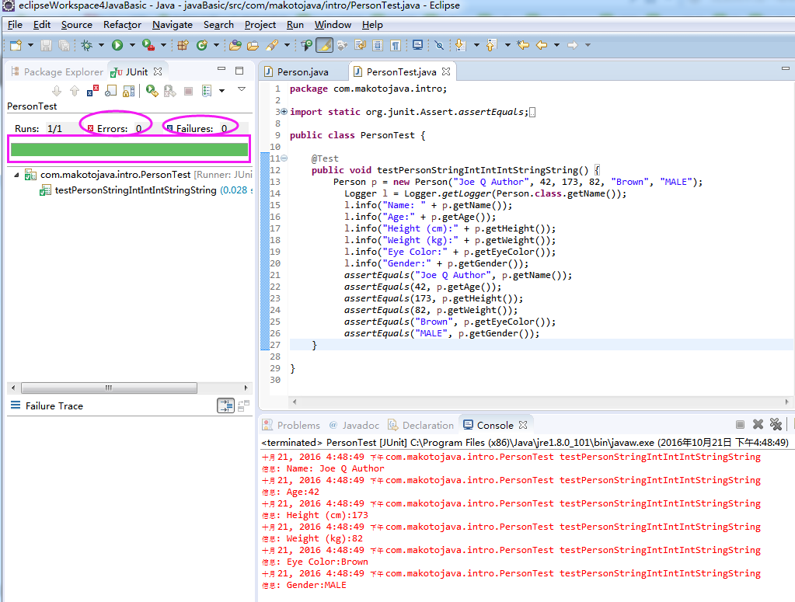The image size is (795, 602).
Task: Stop the JUnit test run
Action: (x=188, y=91)
